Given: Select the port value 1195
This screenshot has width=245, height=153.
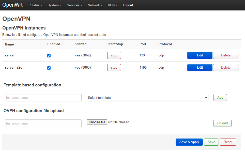Looking at the screenshot, I should [x=143, y=67].
